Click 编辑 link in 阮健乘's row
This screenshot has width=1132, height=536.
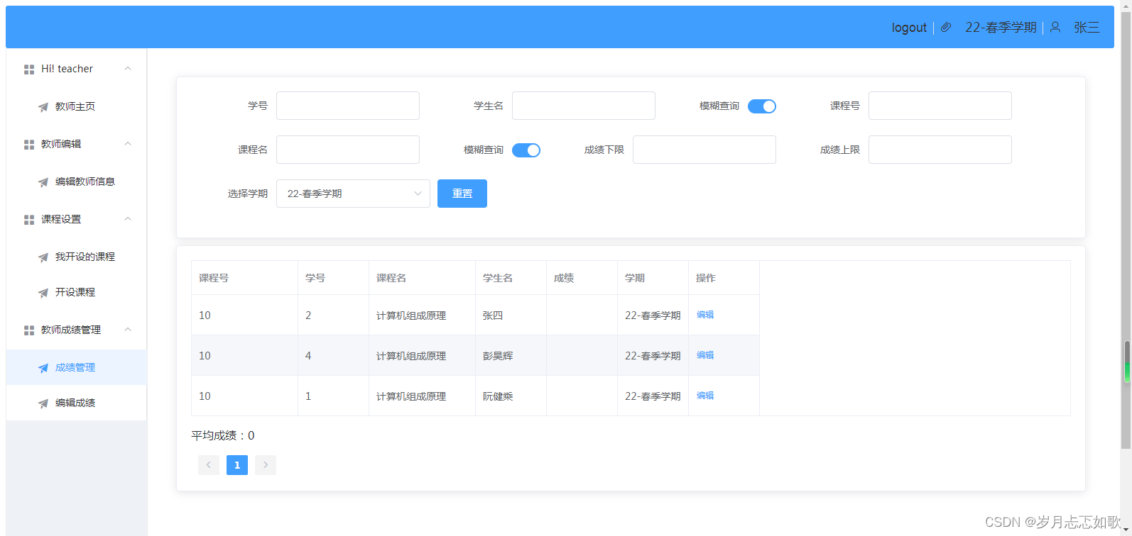tap(705, 396)
